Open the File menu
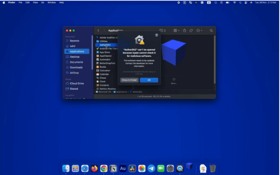Image resolution: width=280 pixels, height=175 pixels. coord(20,3)
